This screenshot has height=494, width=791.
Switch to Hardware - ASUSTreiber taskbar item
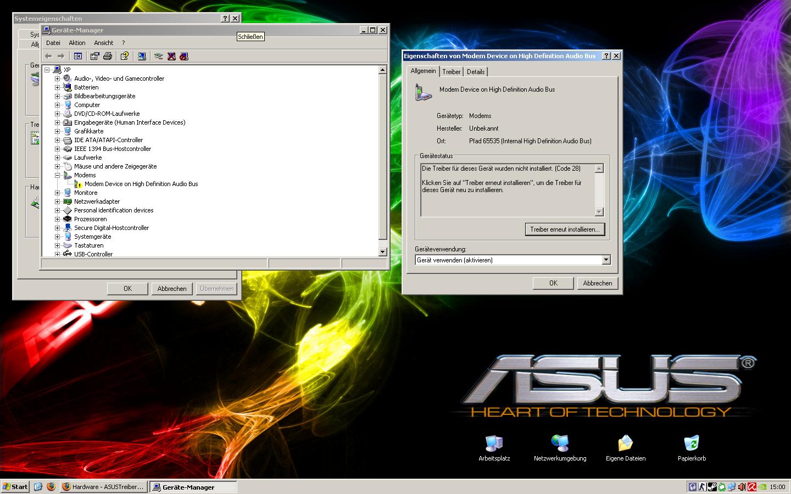(104, 486)
